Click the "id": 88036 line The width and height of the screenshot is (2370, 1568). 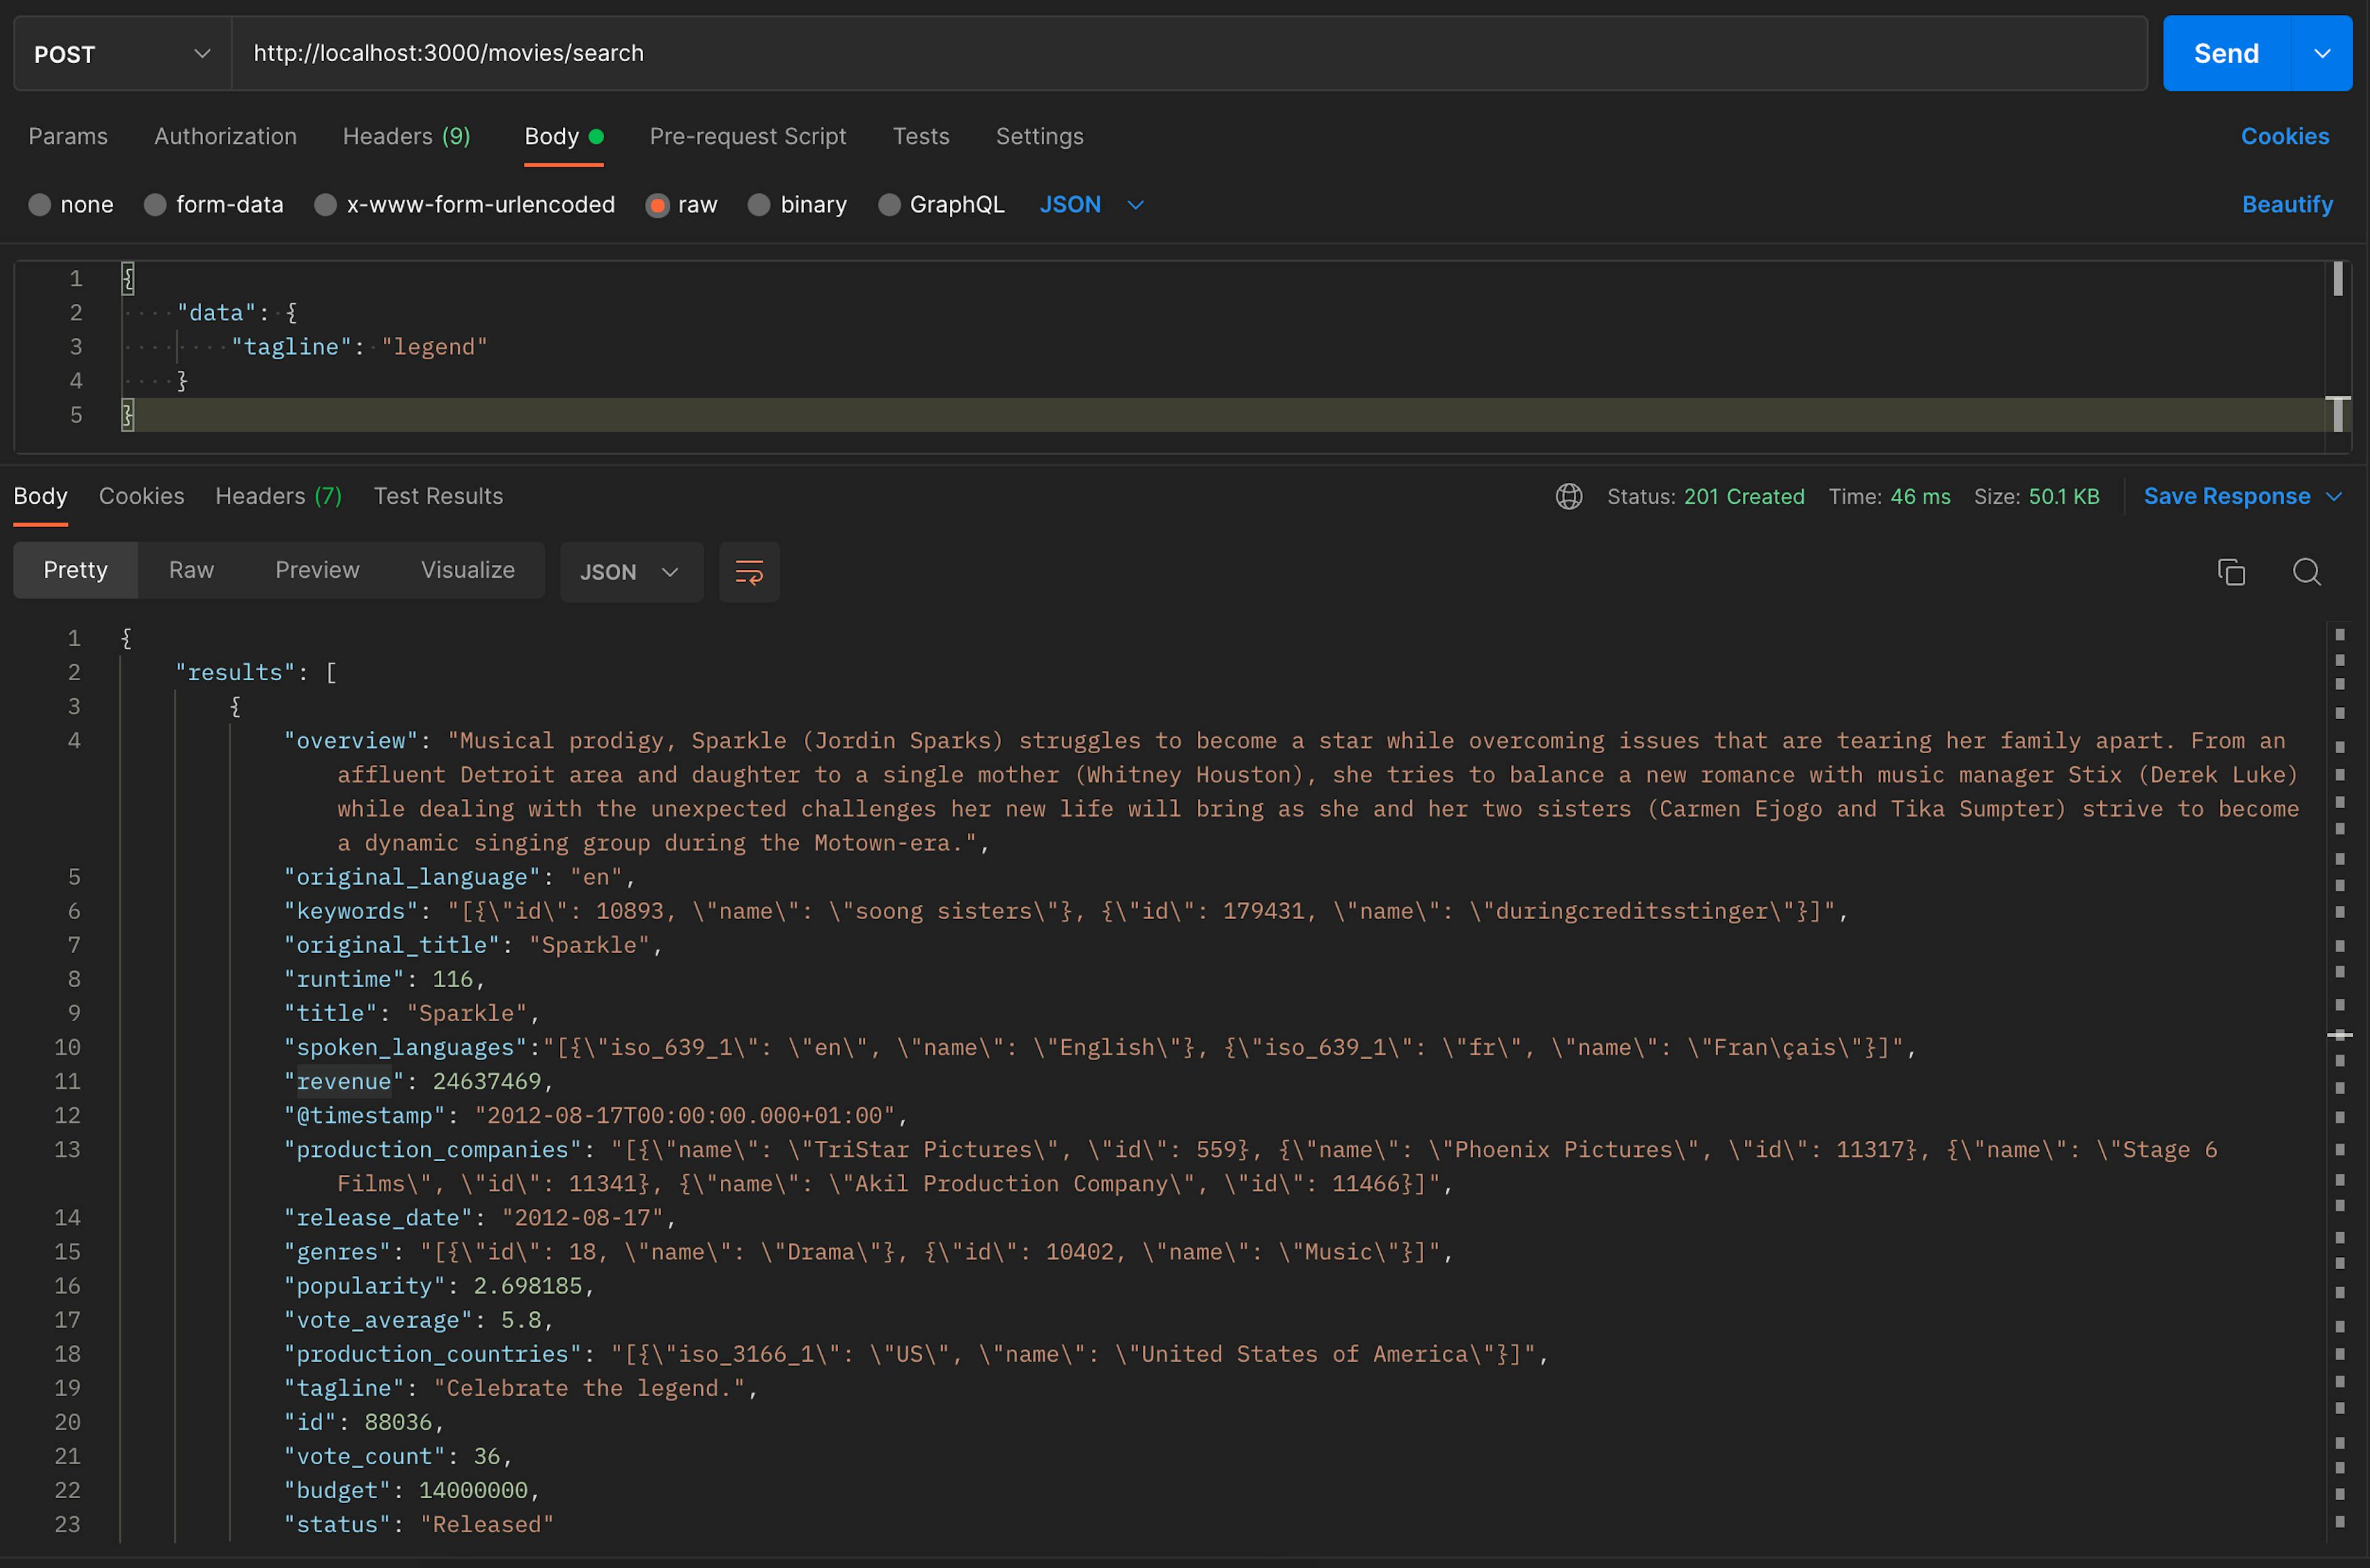point(364,1422)
